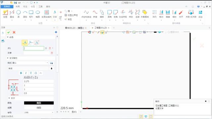Click the blue help icon in title area
The image size is (212, 119).
pos(198,6)
